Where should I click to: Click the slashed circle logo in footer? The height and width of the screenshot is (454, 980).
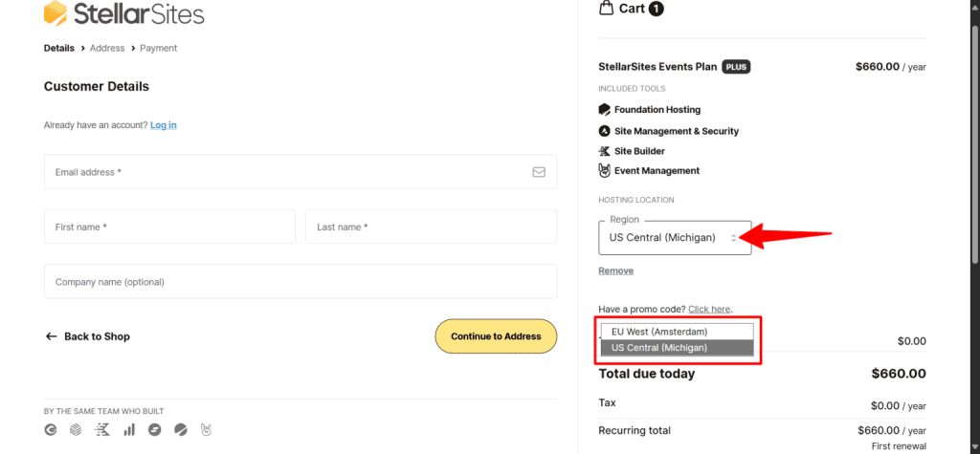[180, 430]
